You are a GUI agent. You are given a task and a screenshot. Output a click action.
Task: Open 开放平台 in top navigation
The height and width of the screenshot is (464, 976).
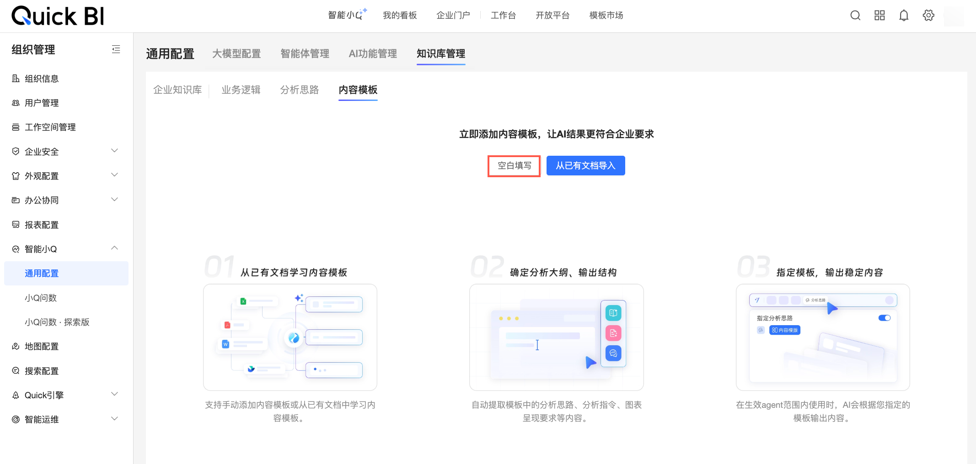(x=552, y=16)
